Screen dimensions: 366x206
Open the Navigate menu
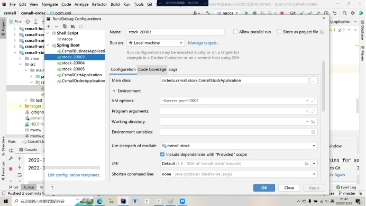(x=50, y=4)
